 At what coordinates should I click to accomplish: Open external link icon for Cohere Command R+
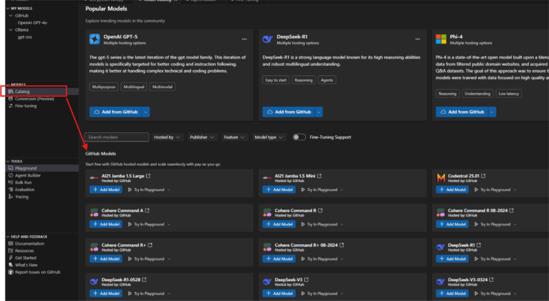150,245
